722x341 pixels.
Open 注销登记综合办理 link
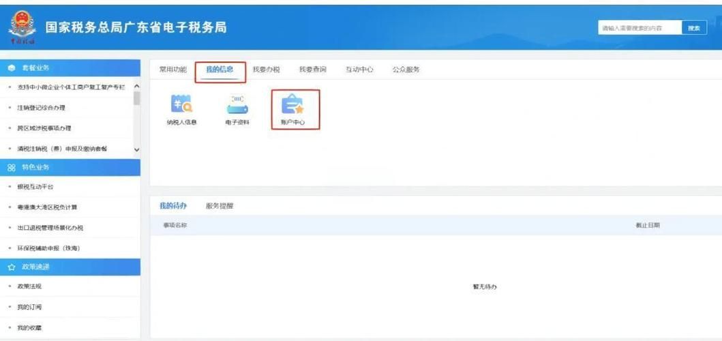click(42, 108)
